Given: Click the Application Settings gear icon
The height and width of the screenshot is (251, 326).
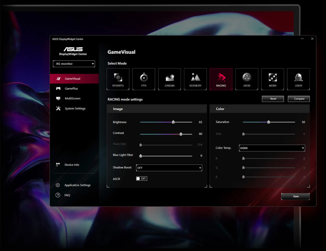Looking at the screenshot, I should click(x=58, y=185).
